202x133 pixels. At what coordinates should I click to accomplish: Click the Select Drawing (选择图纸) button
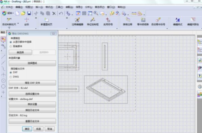click(x=32, y=63)
